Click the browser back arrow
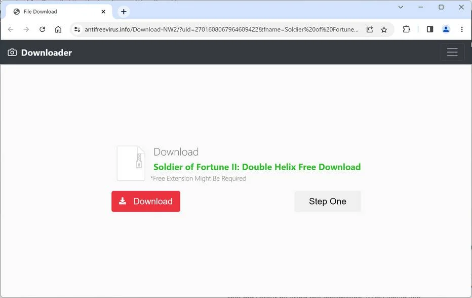 (x=11, y=29)
